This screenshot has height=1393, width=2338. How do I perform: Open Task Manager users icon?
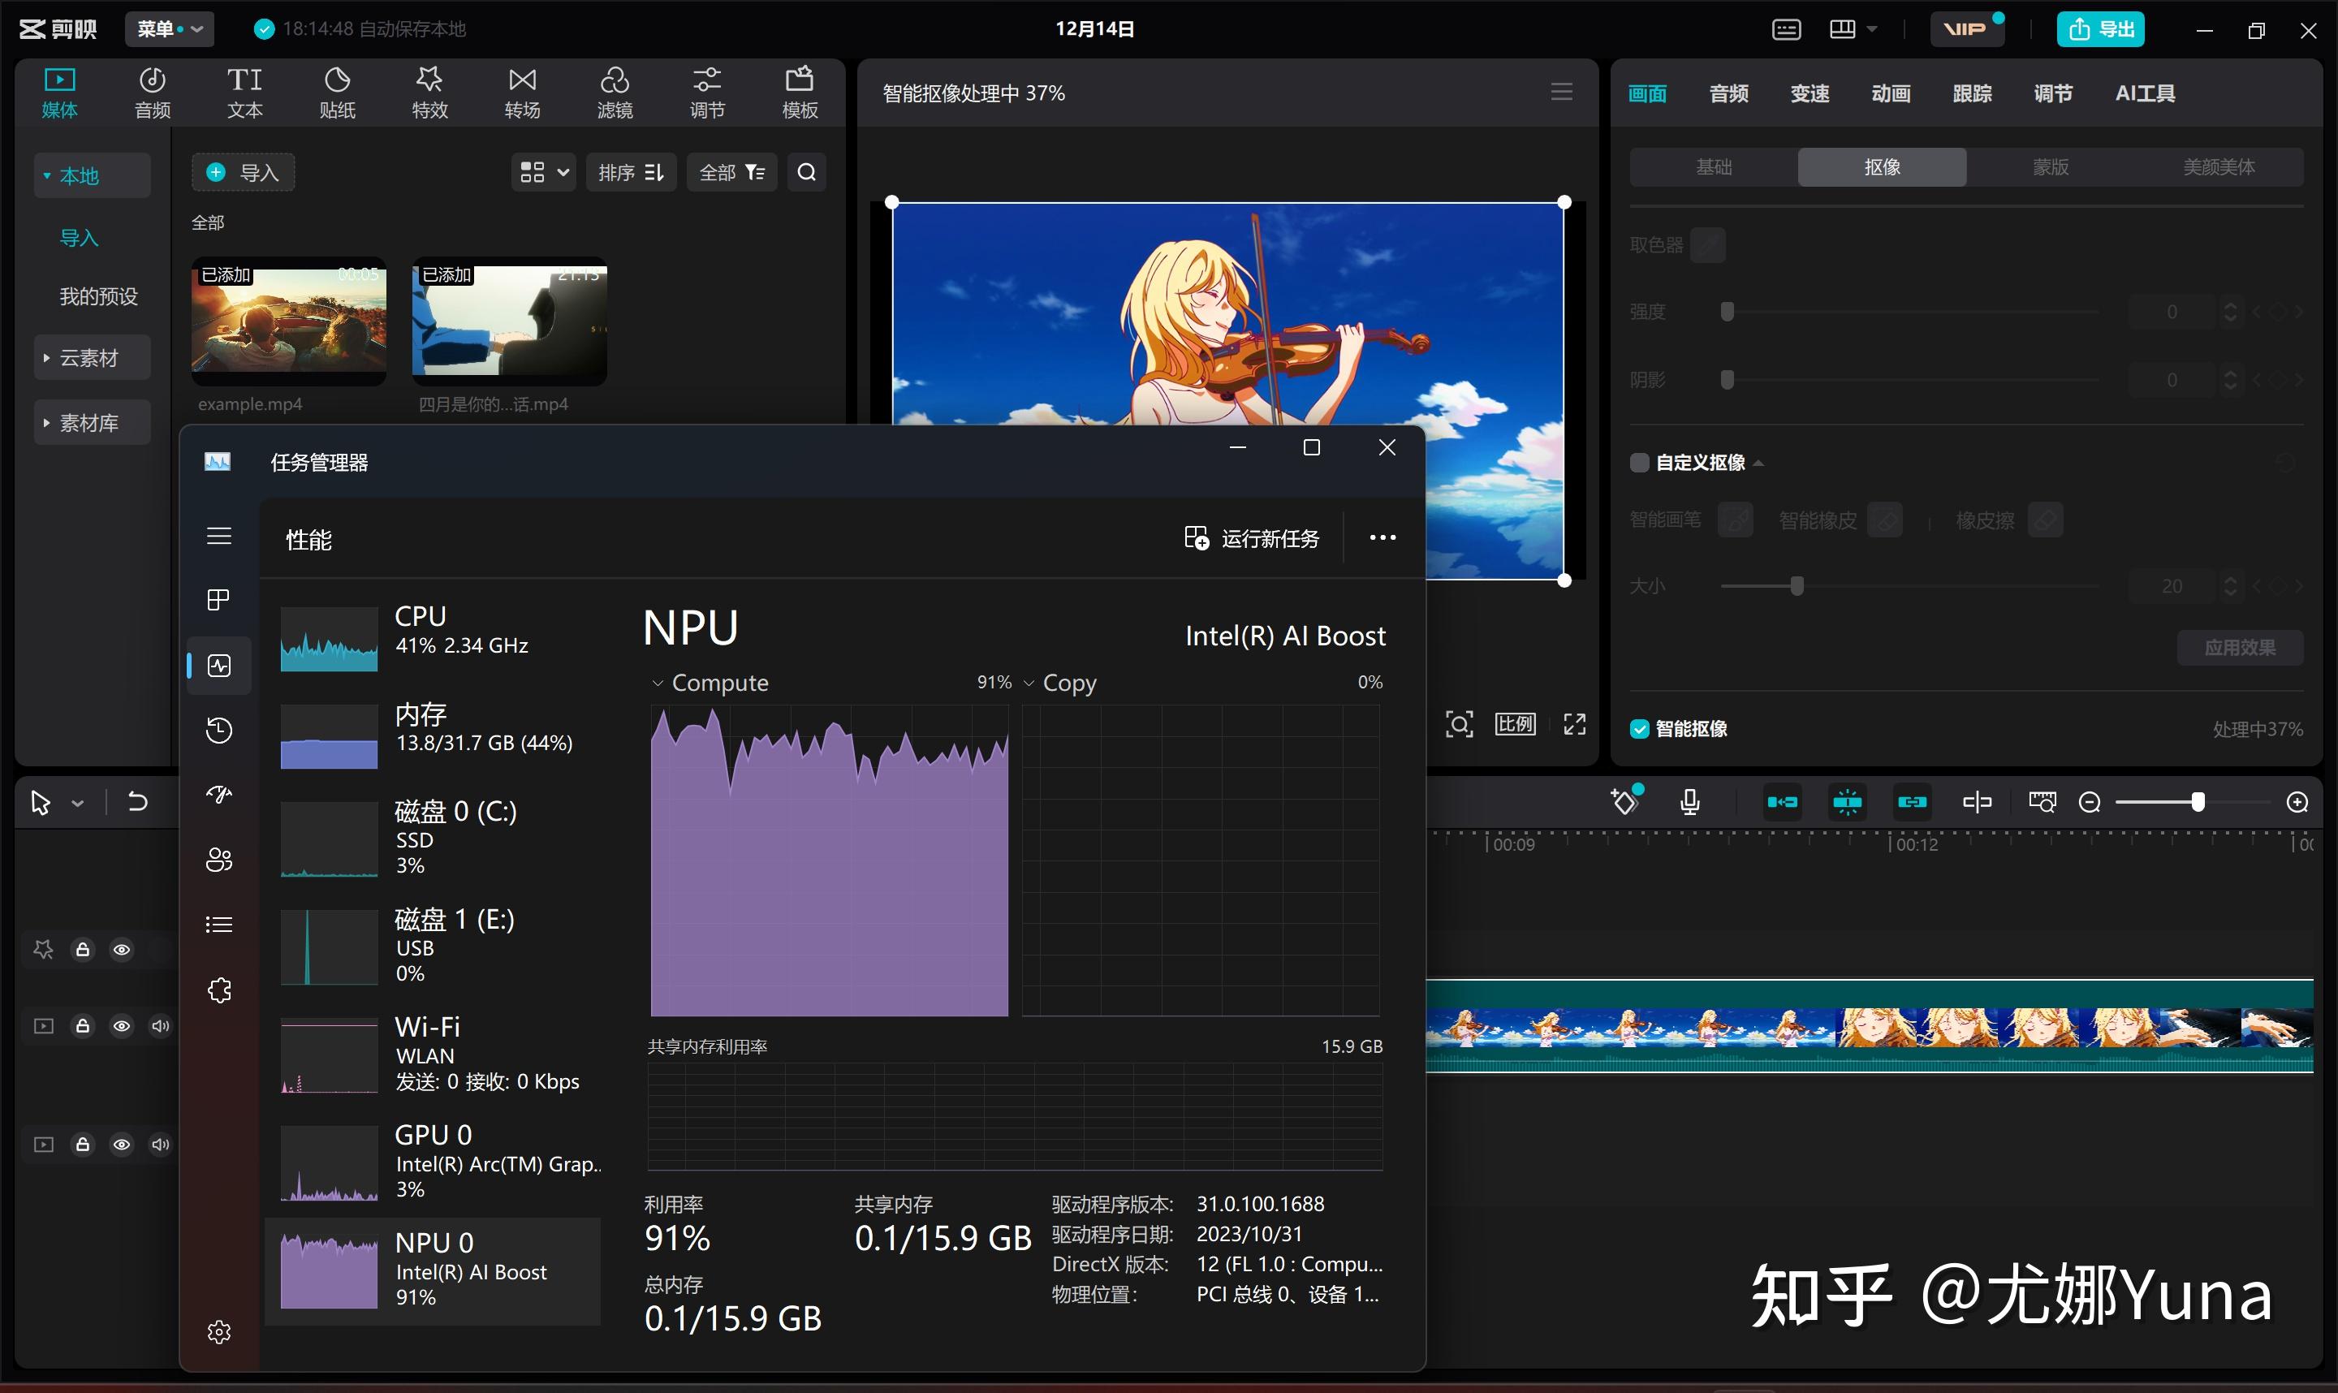218,860
